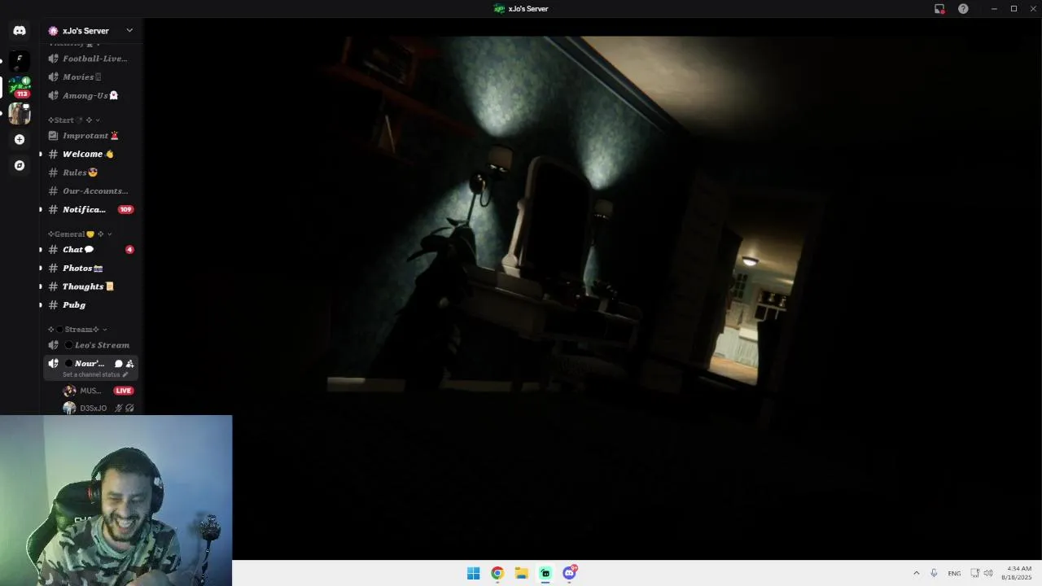Viewport: 1042px width, 586px height.
Task: Open File Explorer from taskbar
Action: pyautogui.click(x=521, y=573)
